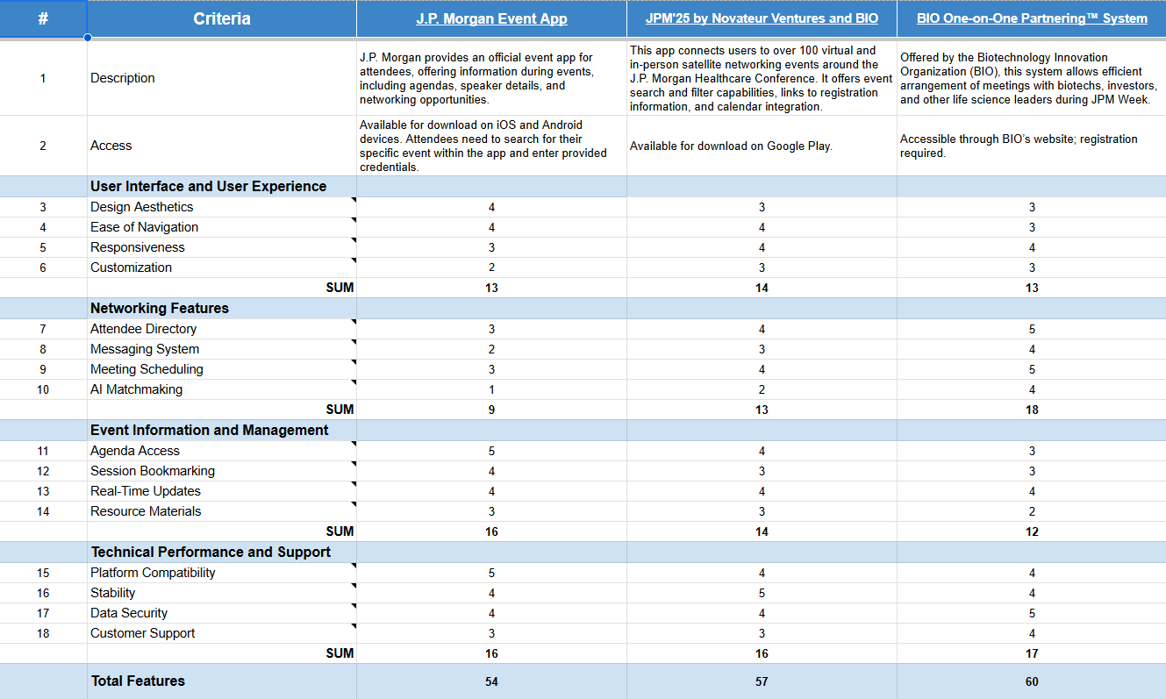Click the Meeting Scheduling criteria cell
Image resolution: width=1166 pixels, height=699 pixels.
[147, 369]
